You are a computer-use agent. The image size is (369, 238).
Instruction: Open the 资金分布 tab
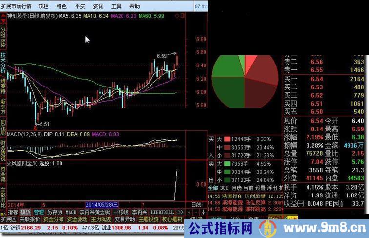53,219
